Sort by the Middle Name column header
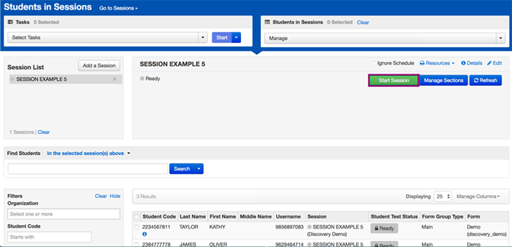The width and height of the screenshot is (512, 247). tap(256, 217)
